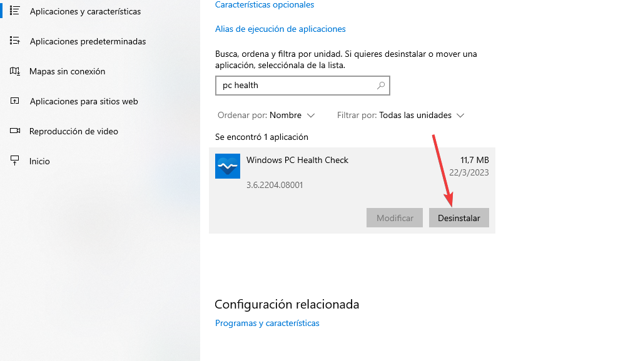The height and width of the screenshot is (361, 623).
Task: Open the Inicio settings page
Action: click(x=39, y=161)
